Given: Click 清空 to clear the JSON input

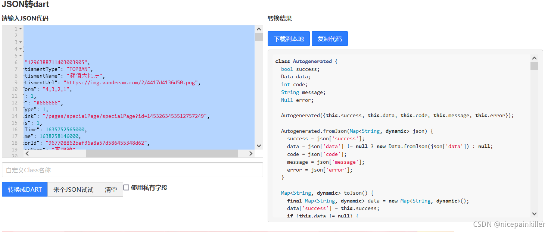Looking at the screenshot, I should (x=111, y=189).
